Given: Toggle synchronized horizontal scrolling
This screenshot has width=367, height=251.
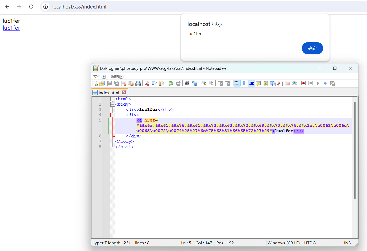Looking at the screenshot, I should 227,83.
